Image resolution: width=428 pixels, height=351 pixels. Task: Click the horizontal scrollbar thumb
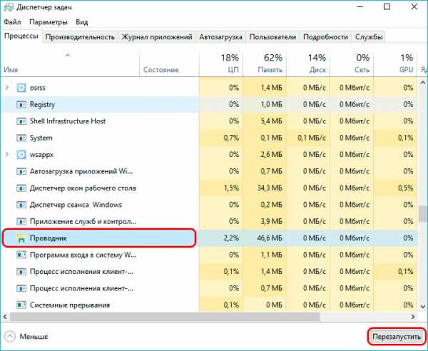tap(165, 317)
